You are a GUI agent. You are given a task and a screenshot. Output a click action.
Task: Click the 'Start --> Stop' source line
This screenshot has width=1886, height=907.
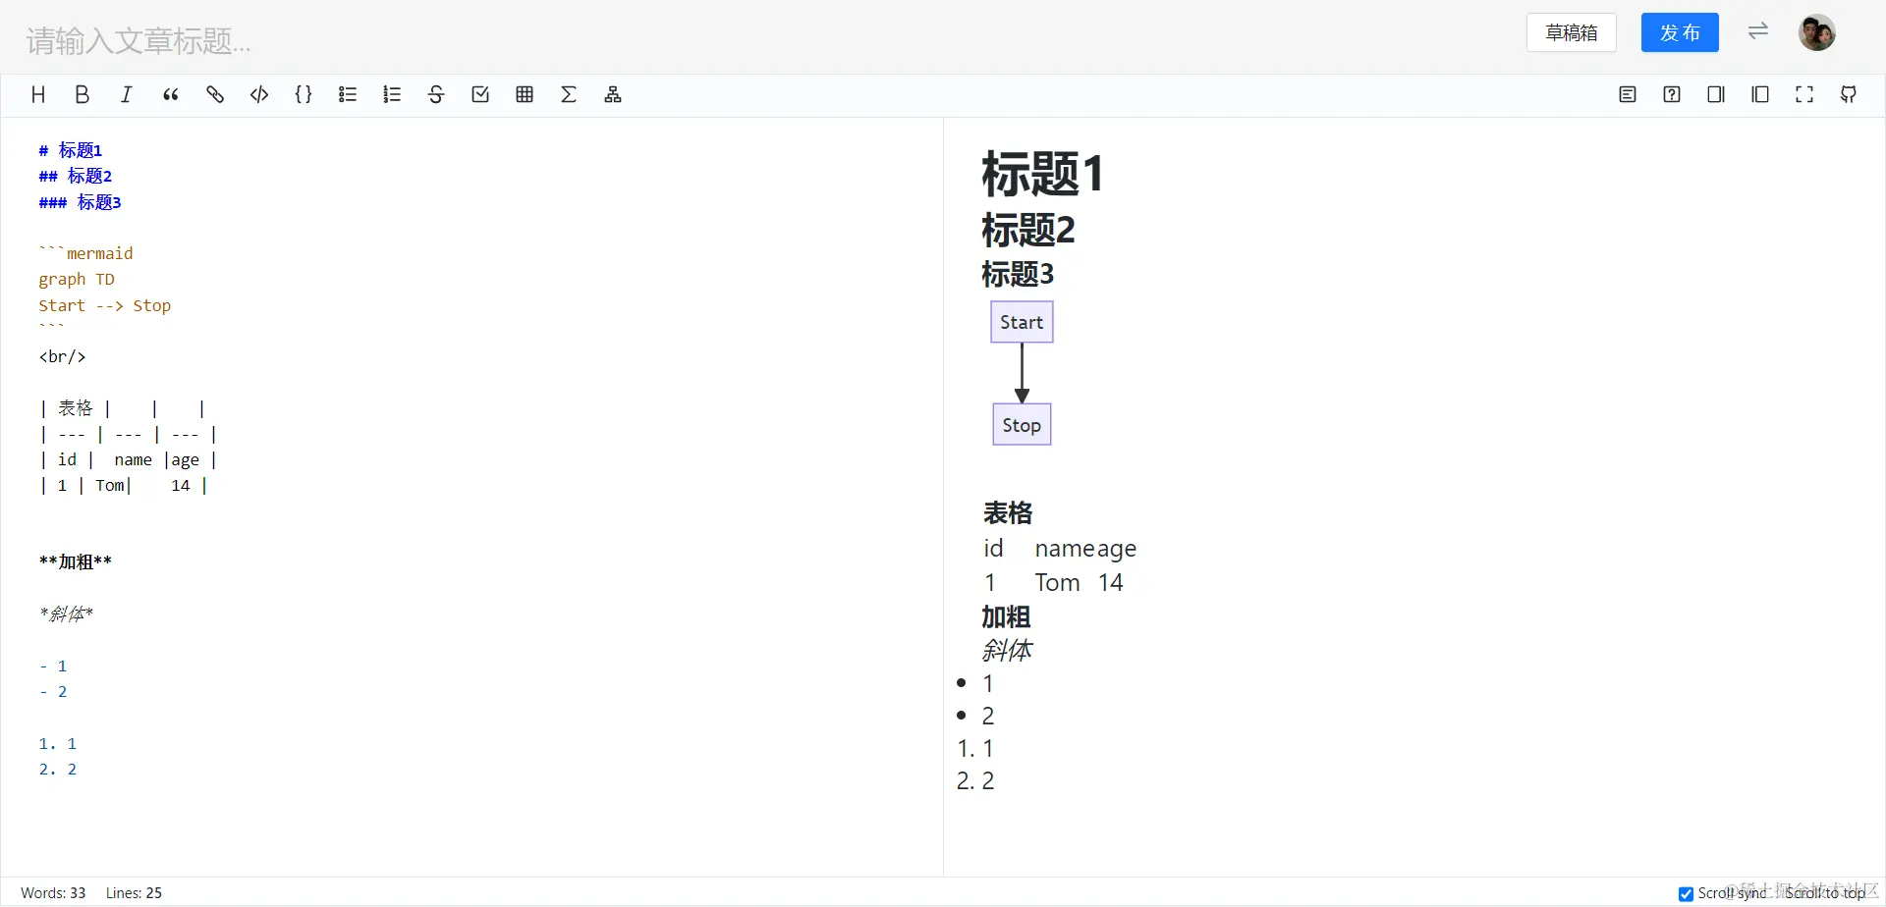105,305
